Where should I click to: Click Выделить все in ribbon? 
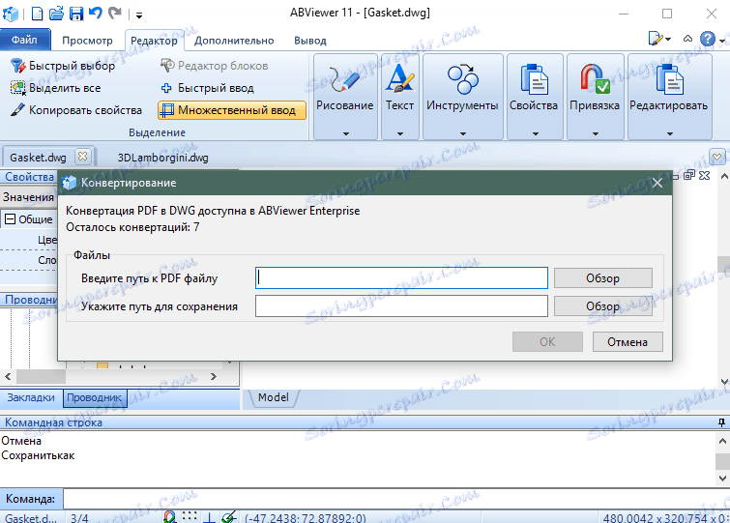click(55, 87)
